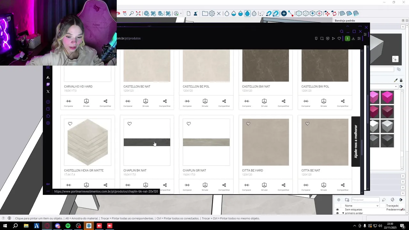Open X (Twitter) in the Opera sidebar
This screenshot has height=230, width=409.
point(48,91)
